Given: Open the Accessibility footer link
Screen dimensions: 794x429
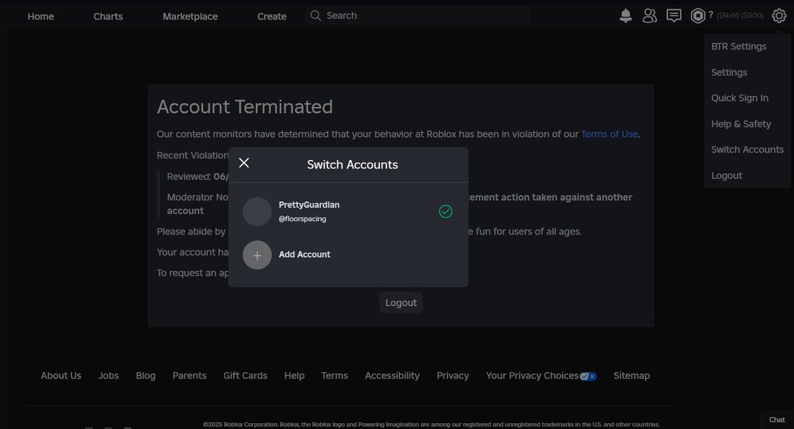Looking at the screenshot, I should (x=392, y=375).
